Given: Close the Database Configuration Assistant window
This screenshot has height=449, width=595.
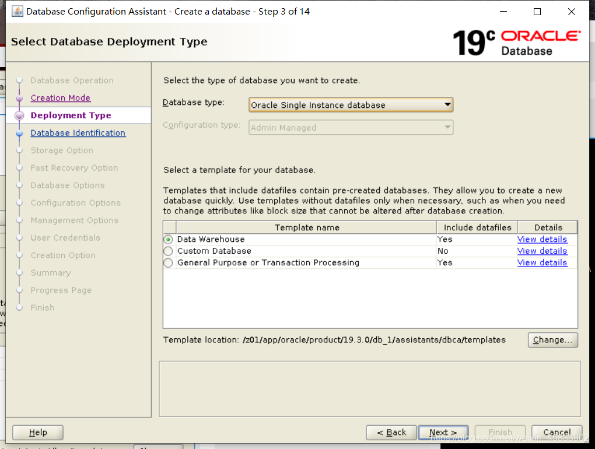Looking at the screenshot, I should click(572, 12).
